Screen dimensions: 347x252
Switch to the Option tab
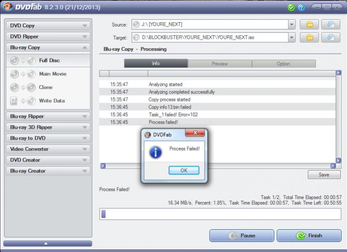click(283, 64)
